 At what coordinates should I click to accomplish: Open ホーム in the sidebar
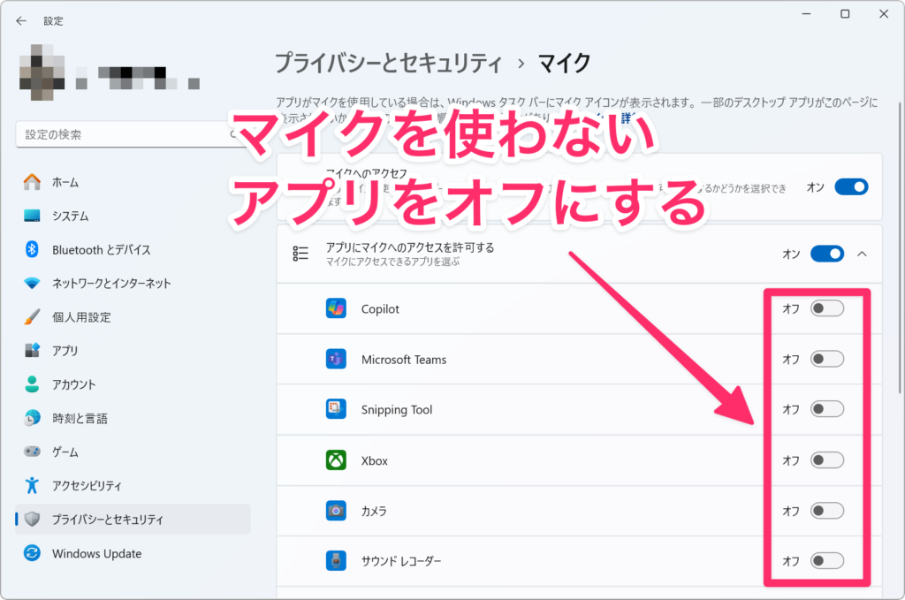coord(133,182)
